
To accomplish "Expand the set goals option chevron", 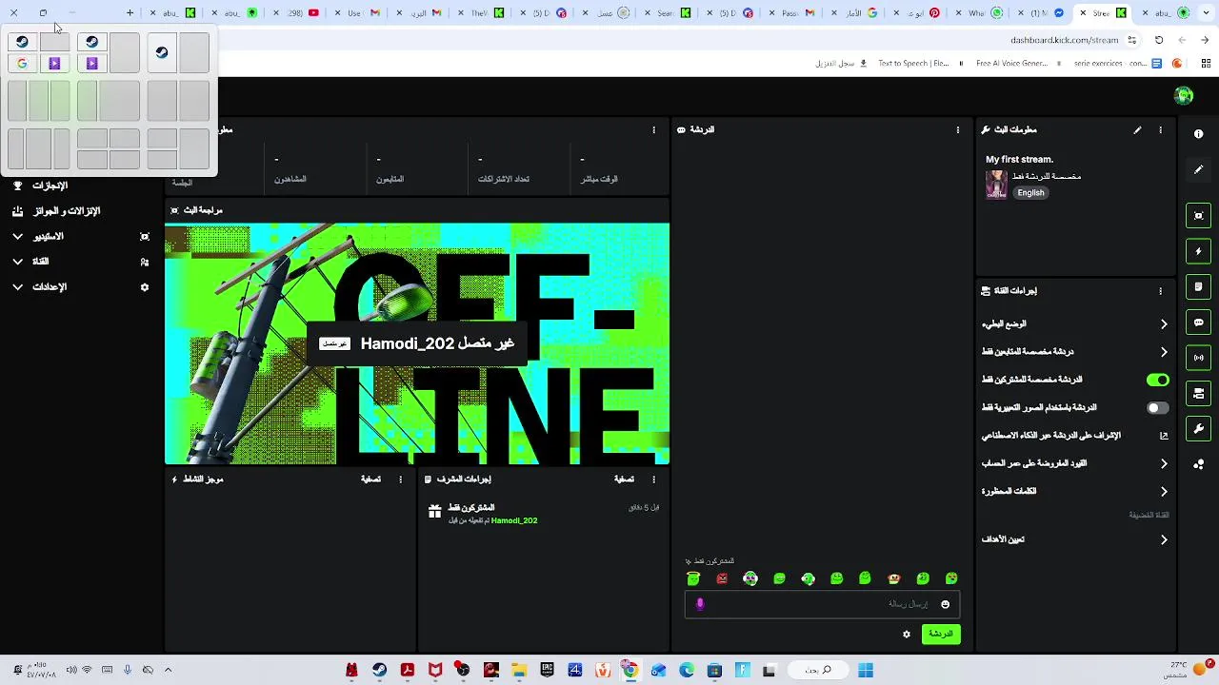I will click(x=1164, y=540).
